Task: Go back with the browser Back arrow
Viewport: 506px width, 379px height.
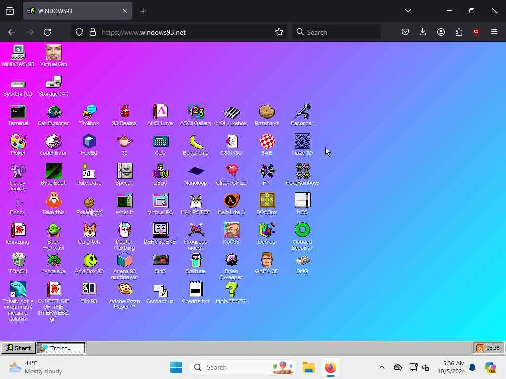Action: [12, 32]
